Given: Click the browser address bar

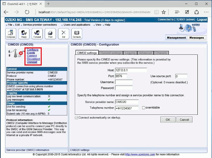Looking at the screenshot, I should (x=94, y=12).
